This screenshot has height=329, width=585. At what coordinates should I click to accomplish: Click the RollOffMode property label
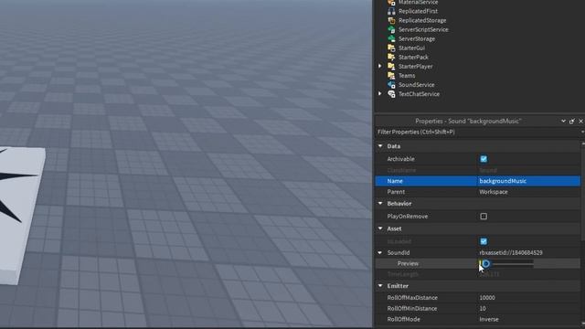(403, 319)
